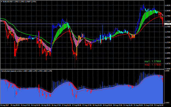Click the EURUSD,M30 chart title text

coord(8,2)
